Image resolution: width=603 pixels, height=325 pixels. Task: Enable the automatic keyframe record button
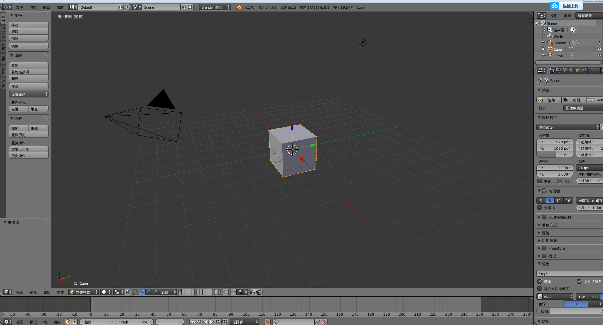(267, 322)
